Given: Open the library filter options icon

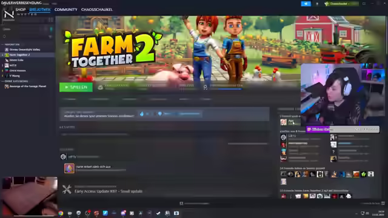Looking at the screenshot, I should click(50, 36).
